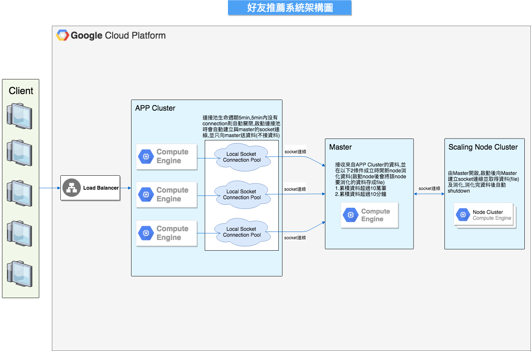Click the middle Local Socket Connection Pool cloud
The image size is (531, 351).
242,195
